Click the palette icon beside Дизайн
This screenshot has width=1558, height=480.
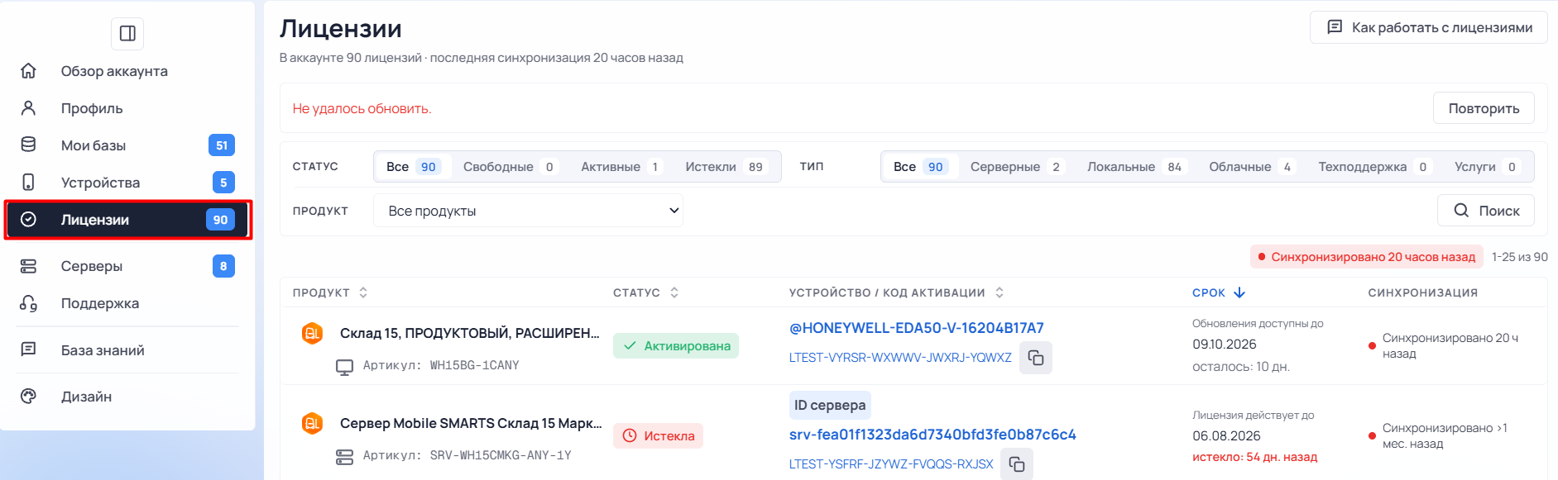click(28, 397)
